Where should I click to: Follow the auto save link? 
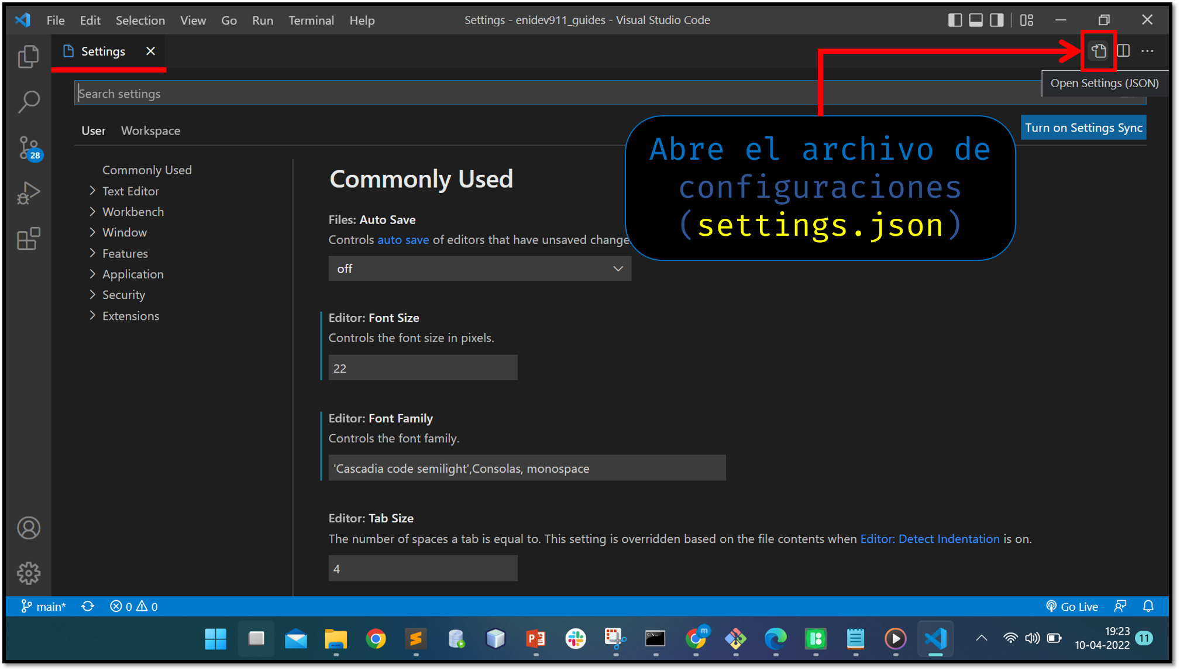coord(403,239)
